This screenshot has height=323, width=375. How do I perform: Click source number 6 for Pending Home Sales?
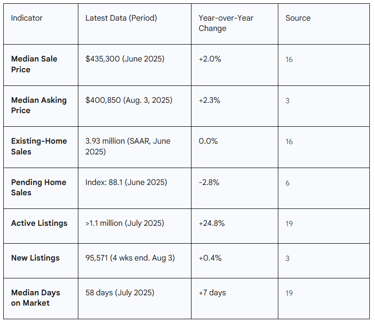pyautogui.click(x=288, y=183)
